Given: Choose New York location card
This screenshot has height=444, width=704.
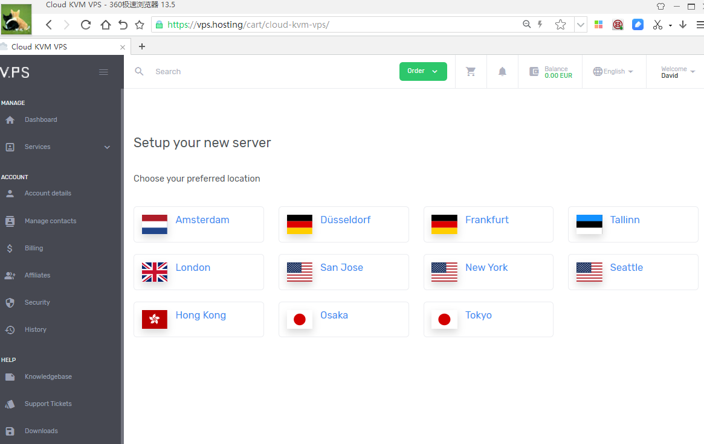Looking at the screenshot, I should tap(488, 272).
